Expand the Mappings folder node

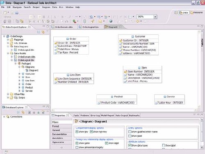(x=8, y=40)
